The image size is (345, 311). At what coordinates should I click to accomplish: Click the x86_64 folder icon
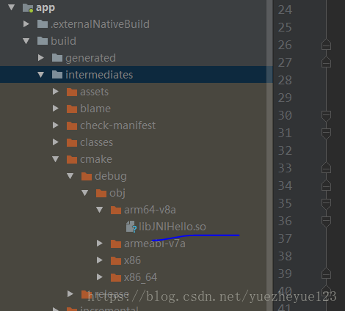[x=116, y=277]
